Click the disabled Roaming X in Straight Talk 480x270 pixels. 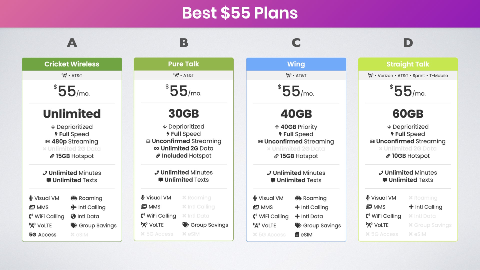pos(410,198)
